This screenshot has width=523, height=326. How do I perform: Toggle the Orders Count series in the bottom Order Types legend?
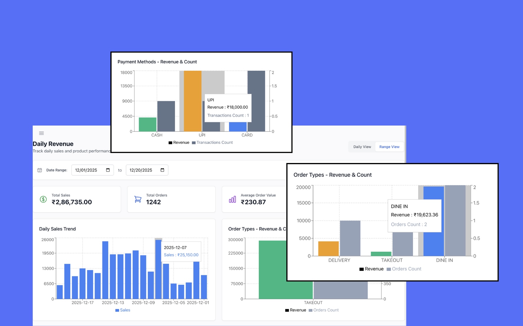click(x=310, y=310)
